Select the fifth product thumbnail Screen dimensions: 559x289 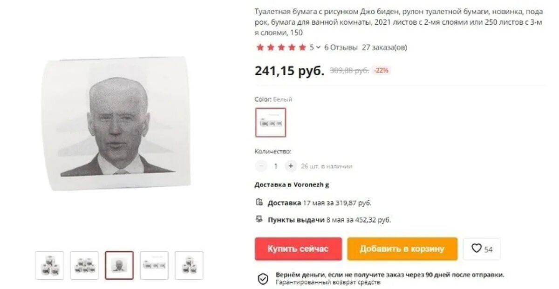[x=189, y=265]
